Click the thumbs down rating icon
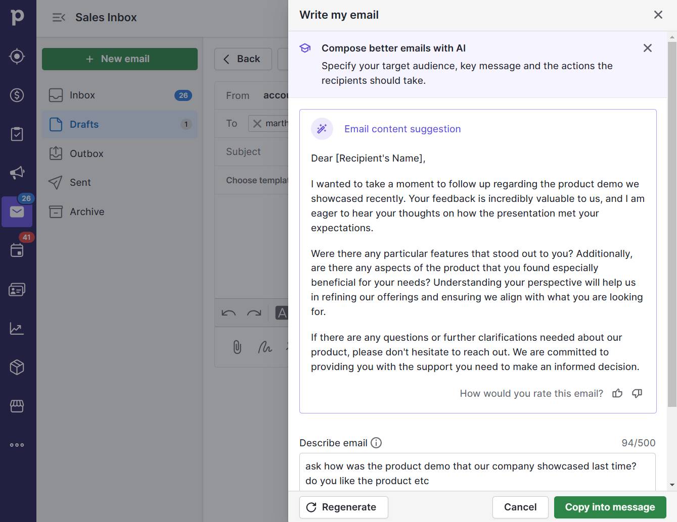This screenshot has width=677, height=522. [637, 393]
